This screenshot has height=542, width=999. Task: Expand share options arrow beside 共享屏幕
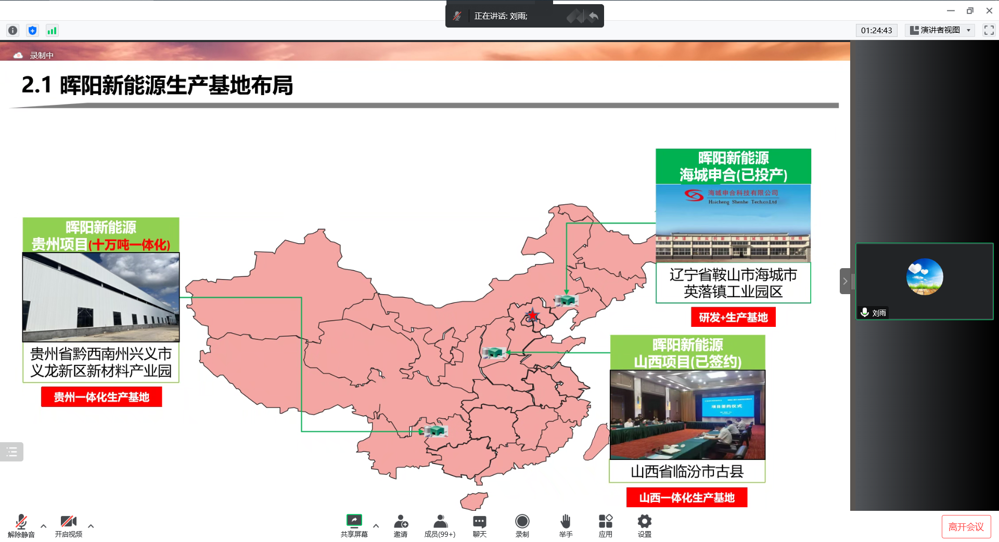pos(376,526)
